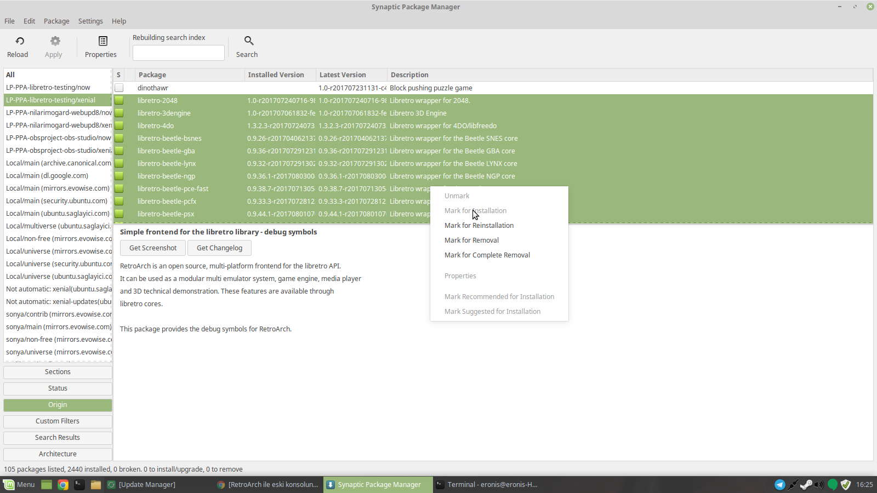Click status box of libretro-beetle-ngp
This screenshot has height=493, width=877.
(x=119, y=176)
